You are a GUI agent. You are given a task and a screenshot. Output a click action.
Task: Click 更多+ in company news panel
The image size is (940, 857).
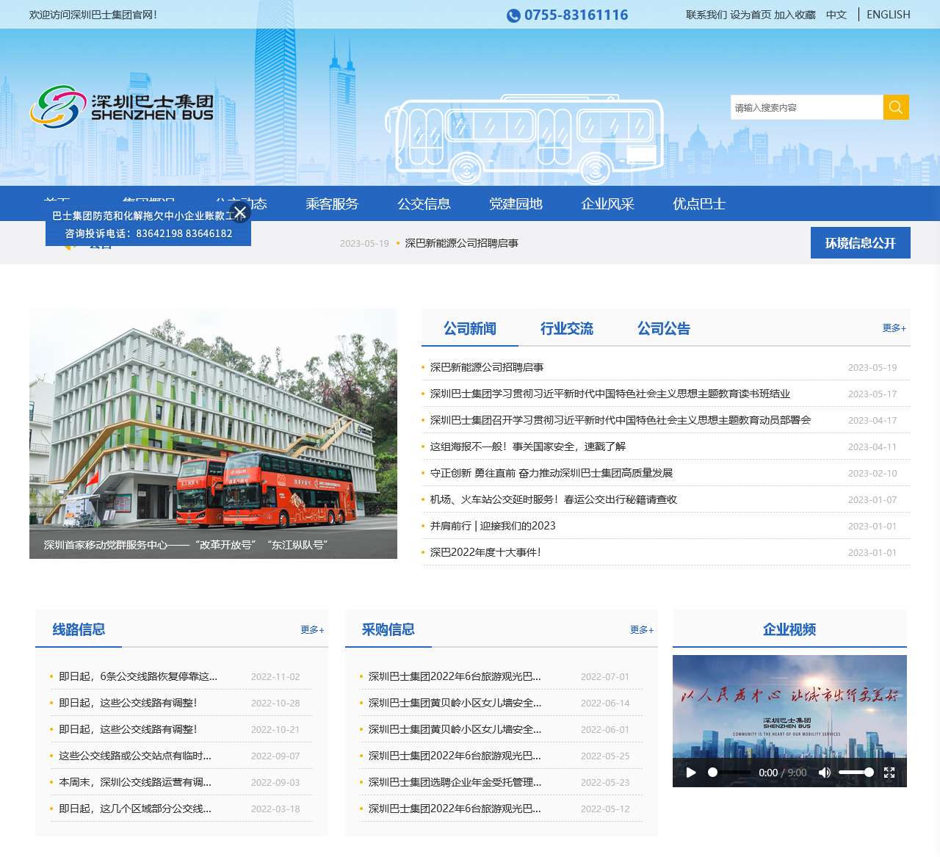894,328
